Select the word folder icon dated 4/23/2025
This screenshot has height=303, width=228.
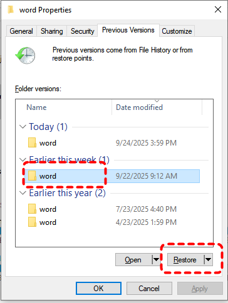pyautogui.click(x=32, y=222)
